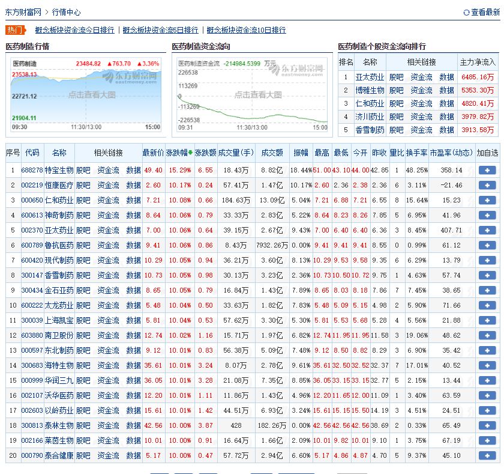The height and width of the screenshot is (474, 504).
Task: Add 鲁抗医药 to watchlist with plus button
Action: [487, 245]
